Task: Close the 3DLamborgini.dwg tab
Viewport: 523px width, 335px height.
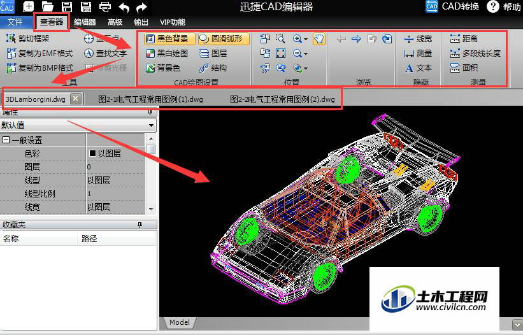Action: click(76, 98)
